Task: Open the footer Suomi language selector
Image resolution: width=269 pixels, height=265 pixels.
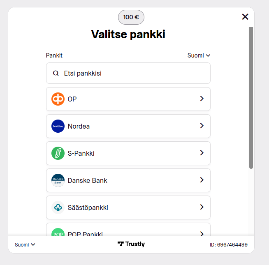Action: coord(25,244)
